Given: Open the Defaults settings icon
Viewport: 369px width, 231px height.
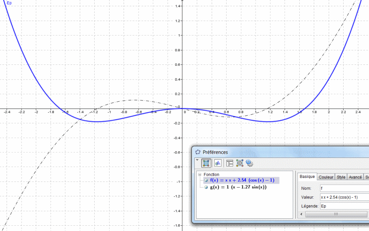Looking at the screenshot, I should click(x=240, y=163).
